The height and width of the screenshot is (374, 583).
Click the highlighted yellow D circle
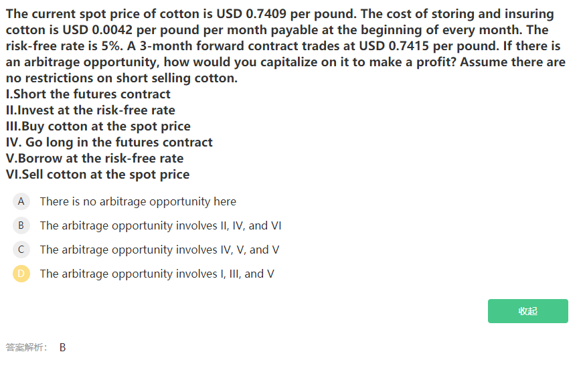point(21,274)
